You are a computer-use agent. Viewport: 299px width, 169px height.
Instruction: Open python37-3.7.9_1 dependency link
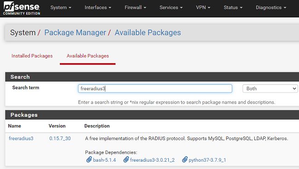[x=207, y=160]
